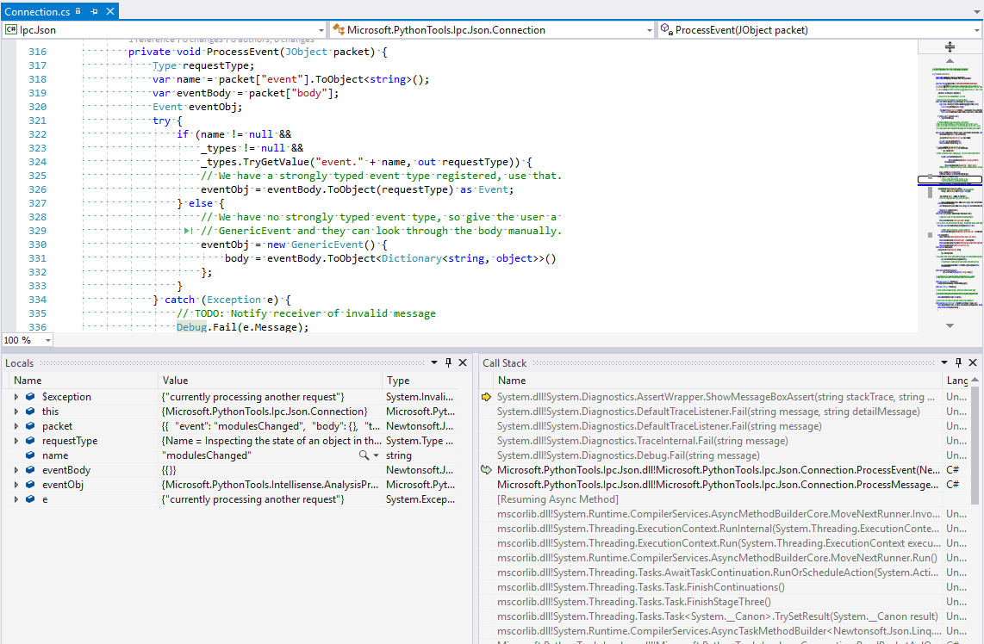Open Locals window position menu arrow

[433, 363]
